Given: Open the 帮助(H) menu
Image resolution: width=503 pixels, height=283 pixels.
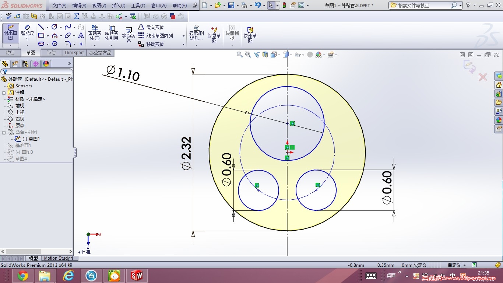Looking at the screenshot, I should click(179, 6).
